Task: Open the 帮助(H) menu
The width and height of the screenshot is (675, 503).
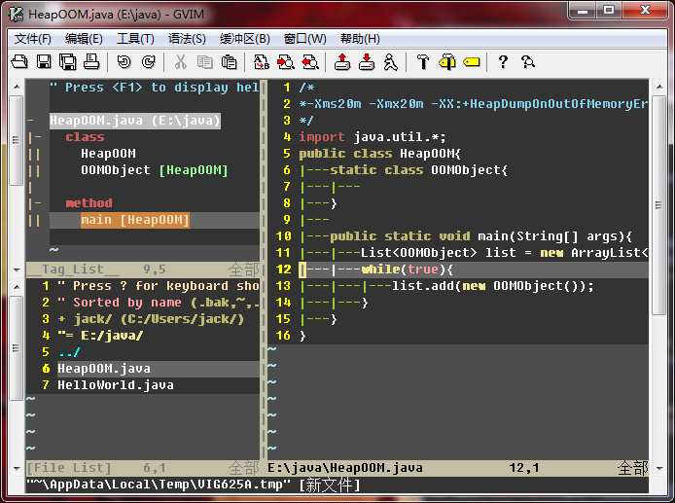Action: point(360,39)
